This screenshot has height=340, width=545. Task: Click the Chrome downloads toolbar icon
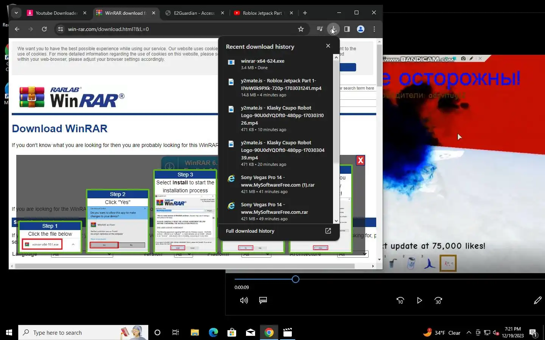pos(333,29)
